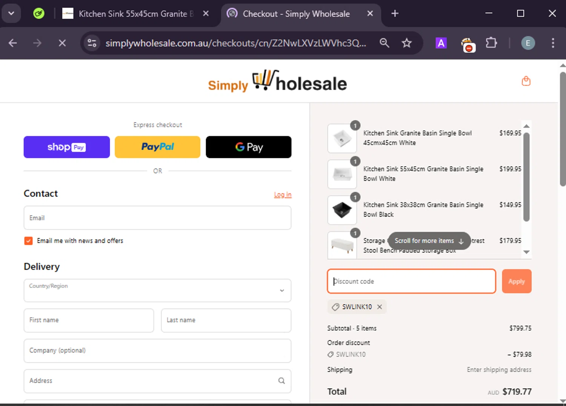Click the Total $719.77 amount
The image size is (566, 406).
coord(517,392)
